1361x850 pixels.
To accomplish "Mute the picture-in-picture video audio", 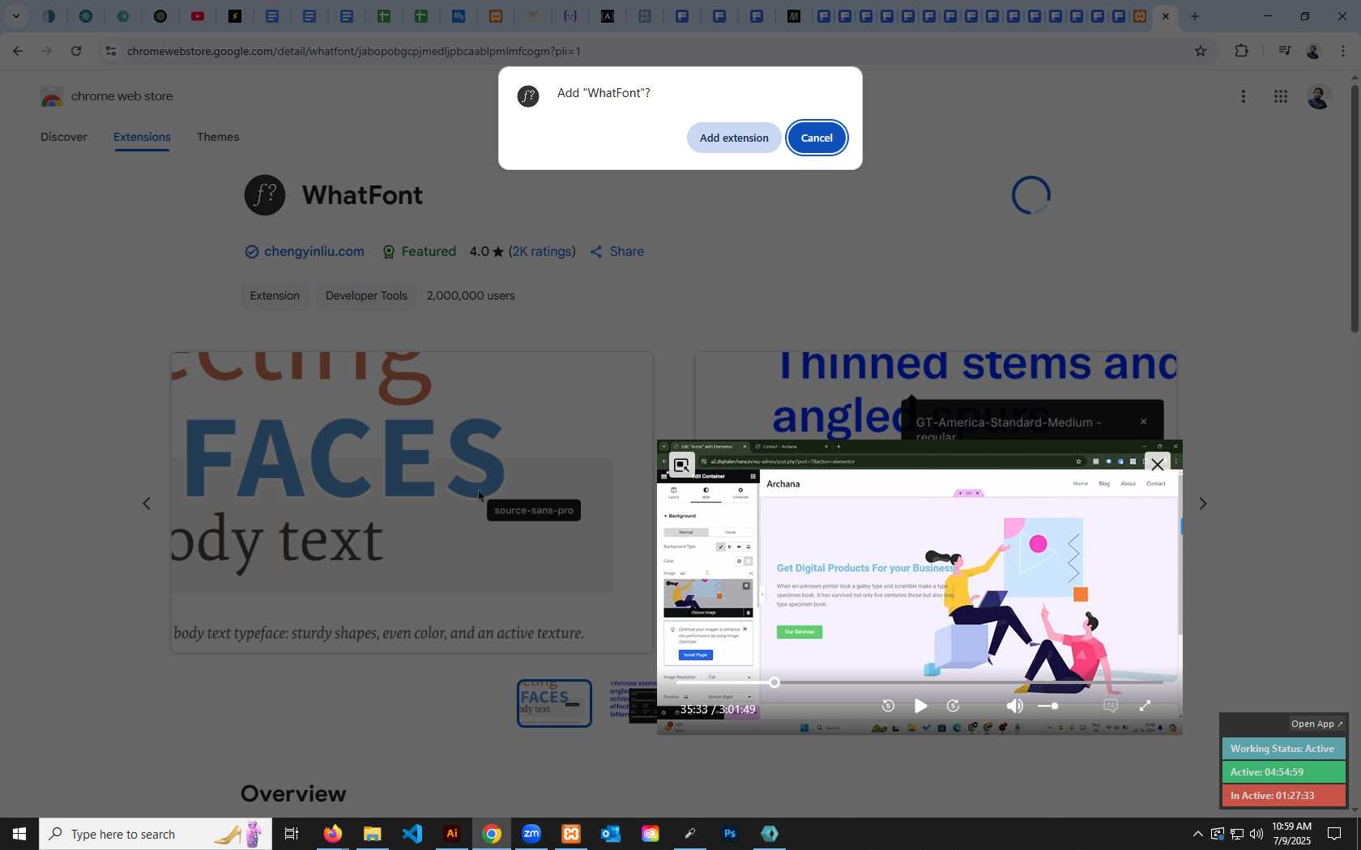I will pos(1014,706).
